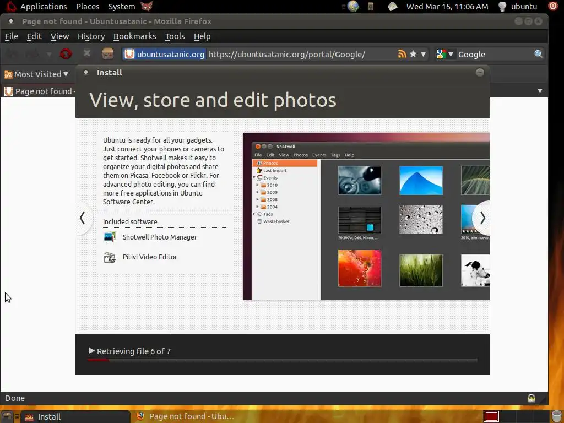Open the Google search engine selector
Viewport: 564px width, 423px height.
tap(444, 55)
